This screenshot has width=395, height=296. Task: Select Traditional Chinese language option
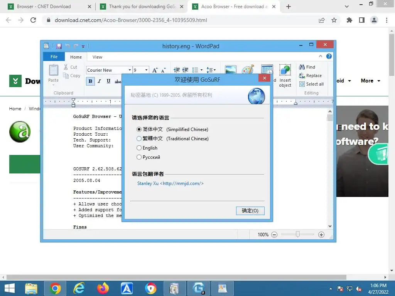(172, 139)
